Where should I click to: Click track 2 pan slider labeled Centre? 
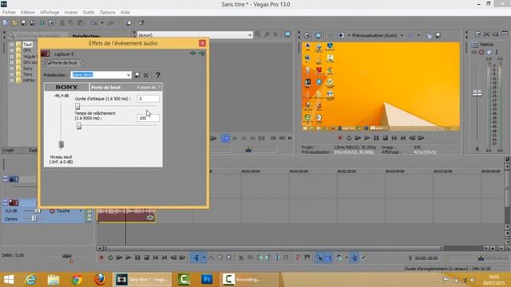34,219
